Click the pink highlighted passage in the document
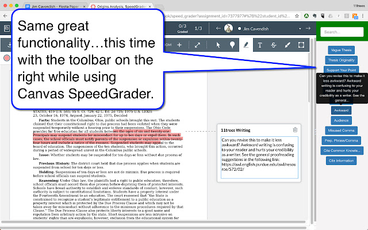 coord(108,137)
